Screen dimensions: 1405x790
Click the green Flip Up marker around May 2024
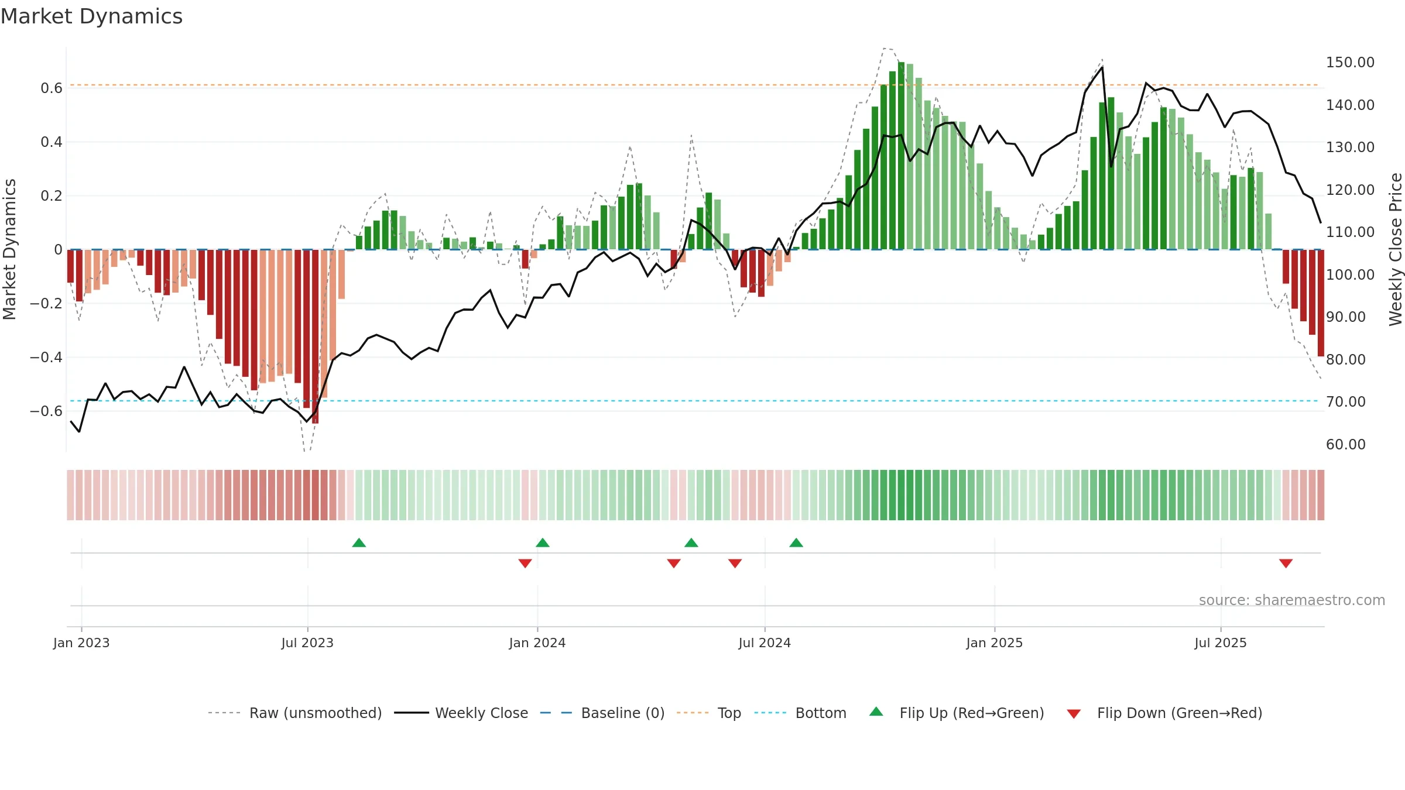pos(691,542)
